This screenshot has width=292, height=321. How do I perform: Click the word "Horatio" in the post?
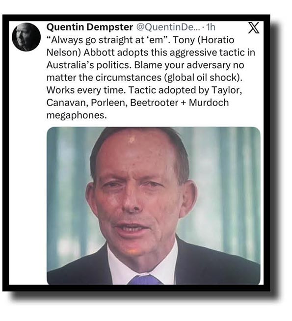click(x=218, y=40)
